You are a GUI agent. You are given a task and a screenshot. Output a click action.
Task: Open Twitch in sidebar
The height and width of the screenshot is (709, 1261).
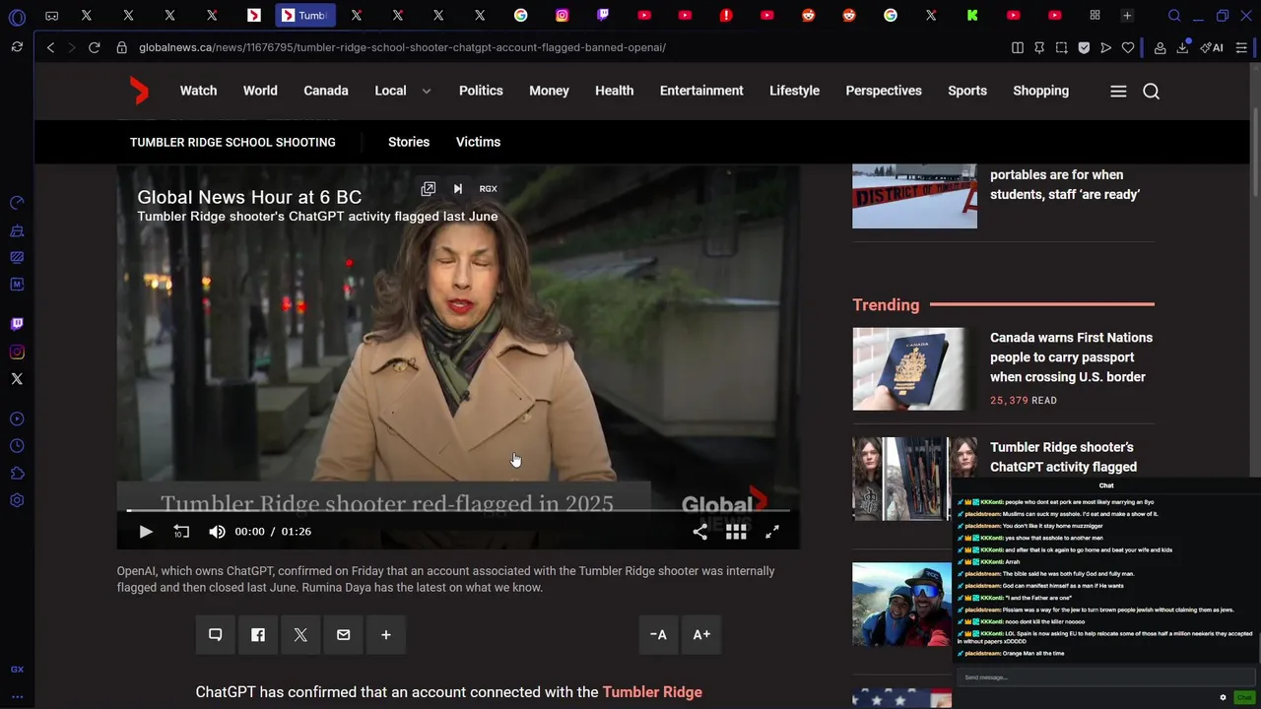click(x=17, y=324)
